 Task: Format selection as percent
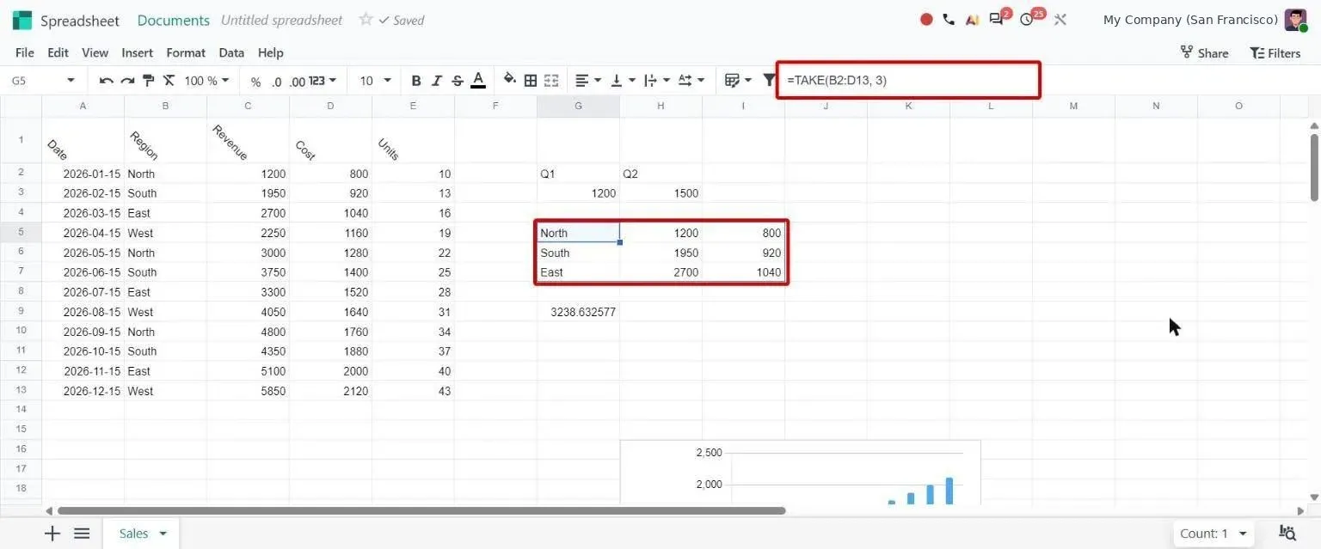tap(255, 82)
